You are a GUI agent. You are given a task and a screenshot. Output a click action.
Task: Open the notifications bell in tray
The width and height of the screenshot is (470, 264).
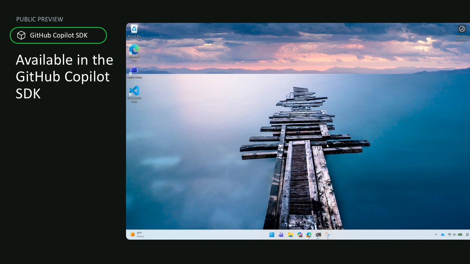pos(467,234)
